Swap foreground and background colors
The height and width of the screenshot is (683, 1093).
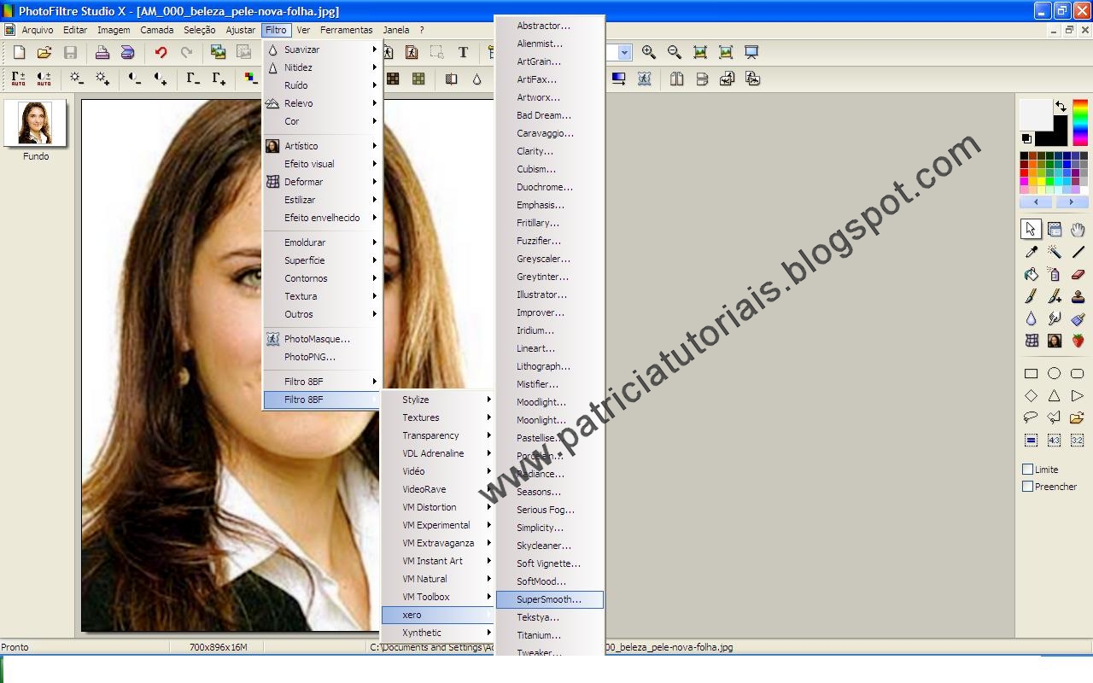click(x=1061, y=107)
